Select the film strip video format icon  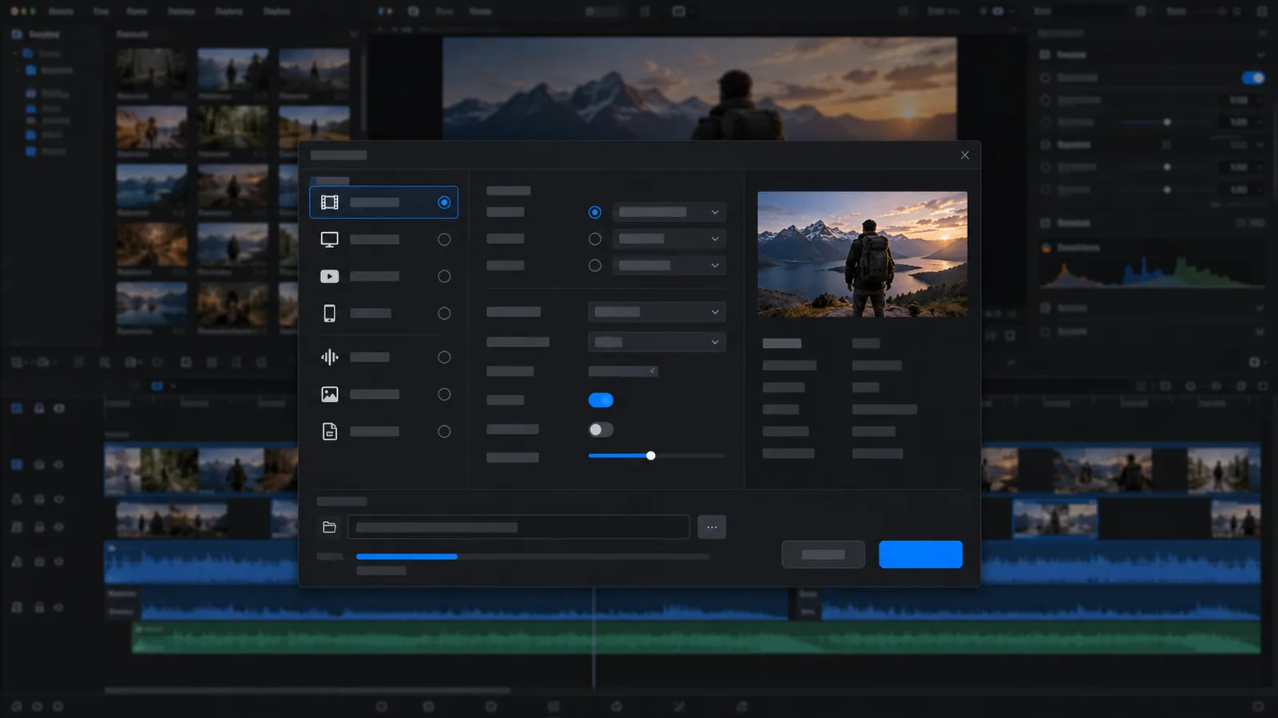pos(329,203)
